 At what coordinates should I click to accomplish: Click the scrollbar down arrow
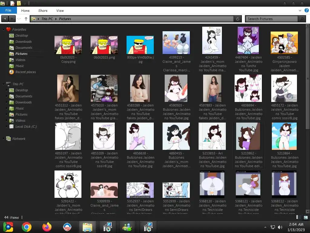pos(308,211)
